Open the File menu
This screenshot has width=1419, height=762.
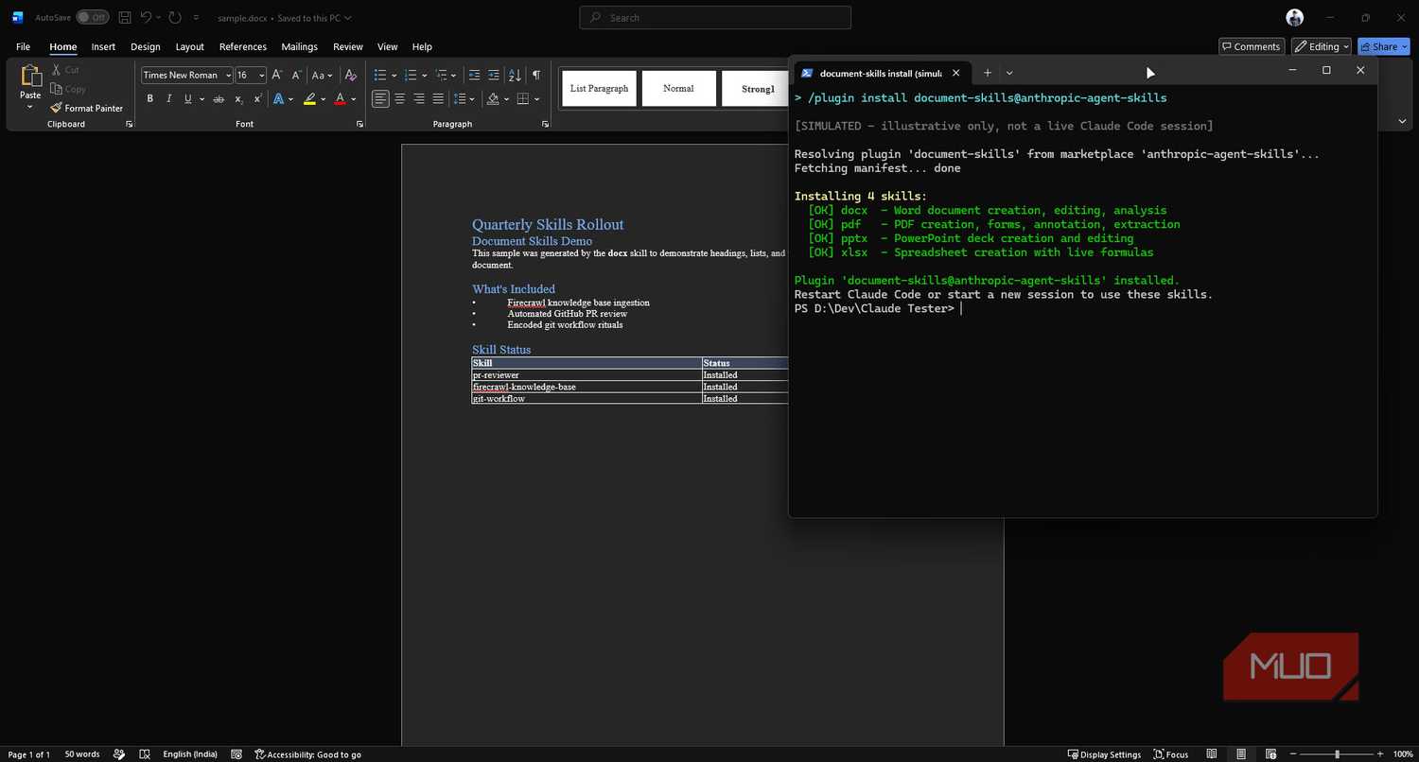[x=23, y=46]
